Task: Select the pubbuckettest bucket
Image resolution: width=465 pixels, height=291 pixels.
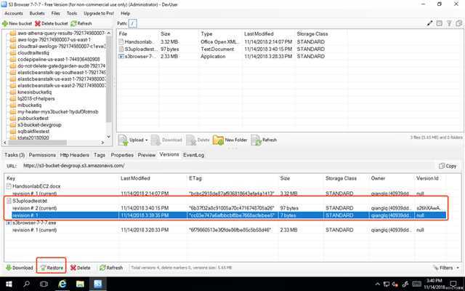Action: (33, 118)
